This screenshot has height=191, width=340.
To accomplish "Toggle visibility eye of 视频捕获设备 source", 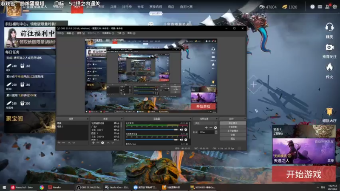I will (x=115, y=123).
